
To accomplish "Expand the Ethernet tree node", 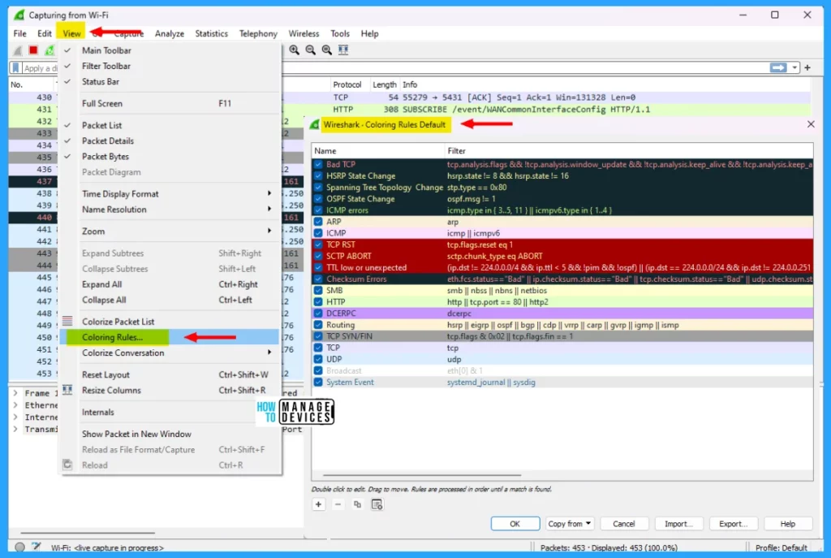I will (15, 405).
